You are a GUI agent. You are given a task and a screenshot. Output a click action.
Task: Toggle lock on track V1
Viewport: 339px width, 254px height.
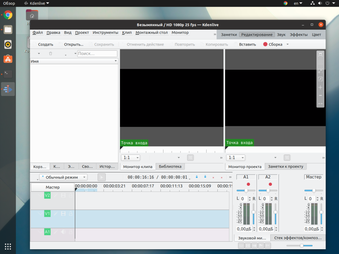(x=71, y=214)
